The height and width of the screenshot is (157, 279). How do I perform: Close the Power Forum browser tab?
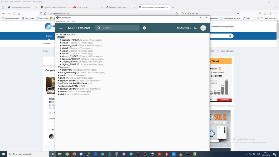[x=167, y=7]
